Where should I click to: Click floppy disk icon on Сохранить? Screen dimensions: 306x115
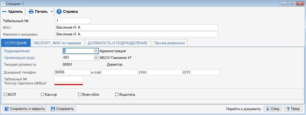click(53, 109)
